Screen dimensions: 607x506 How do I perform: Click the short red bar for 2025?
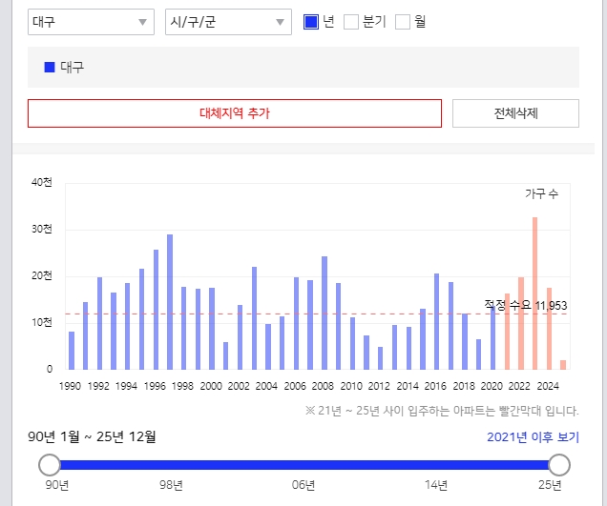point(563,364)
